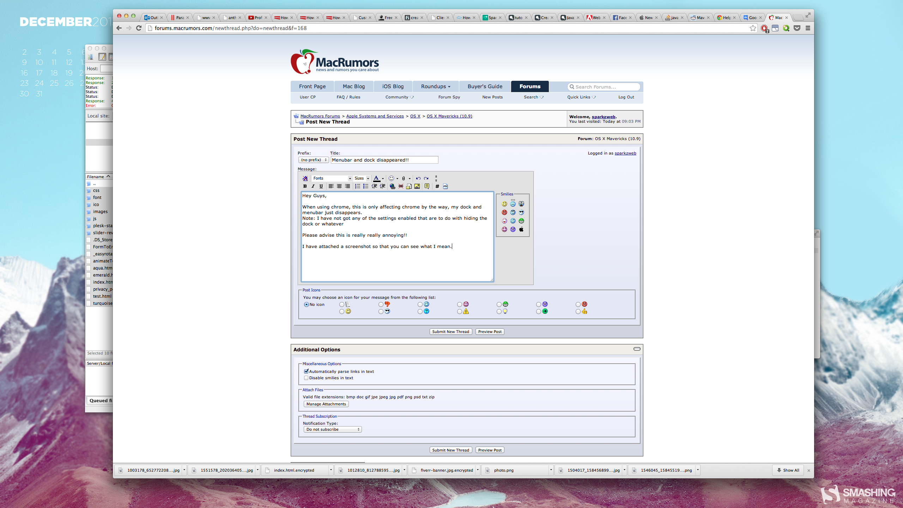Collapse the Additional Options section
This screenshot has height=508, width=903.
[x=637, y=349]
